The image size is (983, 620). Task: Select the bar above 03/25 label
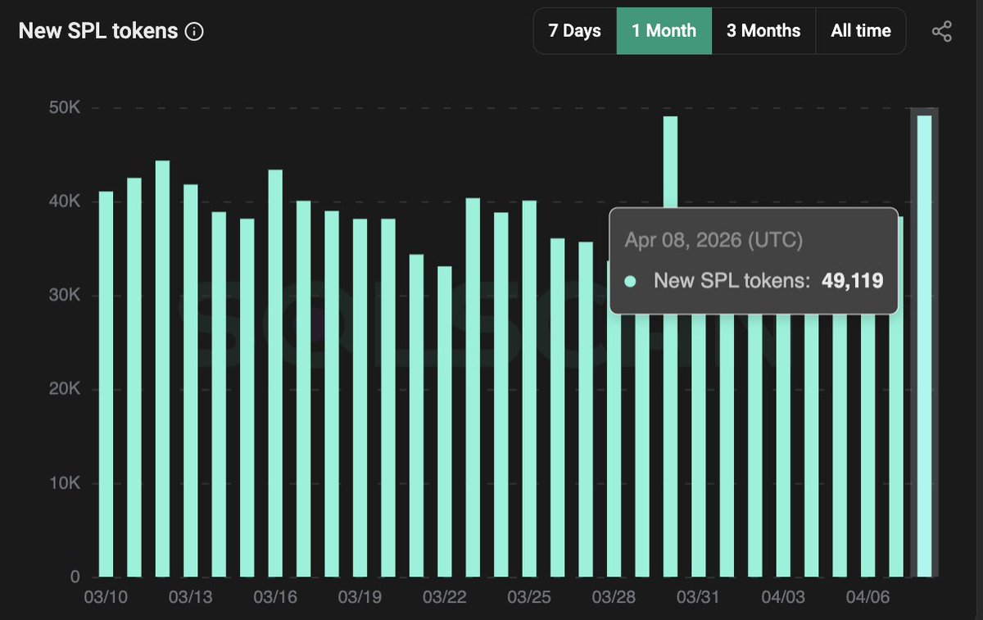529,388
